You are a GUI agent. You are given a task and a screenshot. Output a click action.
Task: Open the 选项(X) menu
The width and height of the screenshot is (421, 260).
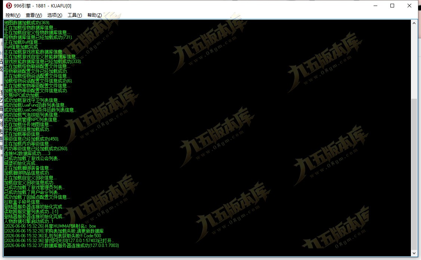[x=55, y=15]
